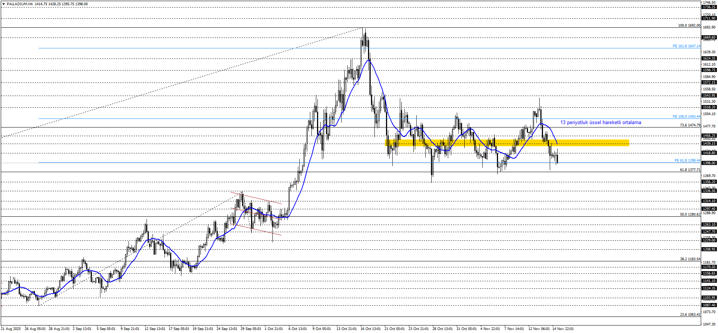
Task: Click the 1439.15 price tag on axis
Action: pyautogui.click(x=709, y=144)
